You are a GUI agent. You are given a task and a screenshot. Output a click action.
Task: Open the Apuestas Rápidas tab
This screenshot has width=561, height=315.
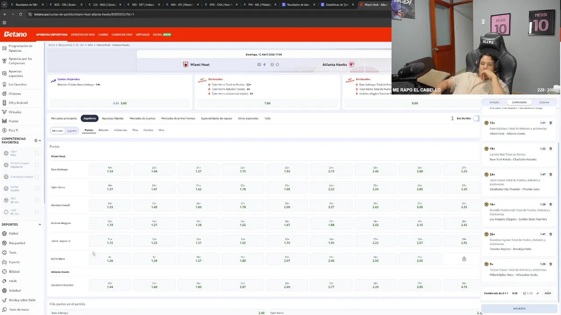113,118
